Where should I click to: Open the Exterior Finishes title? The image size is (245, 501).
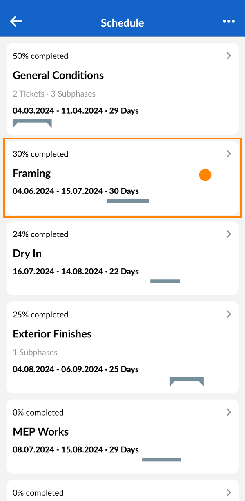tap(52, 334)
